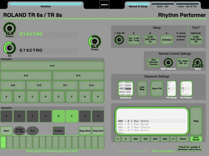Toggle the Scatter button
Viewport: 209px width, 156px height.
[59, 131]
